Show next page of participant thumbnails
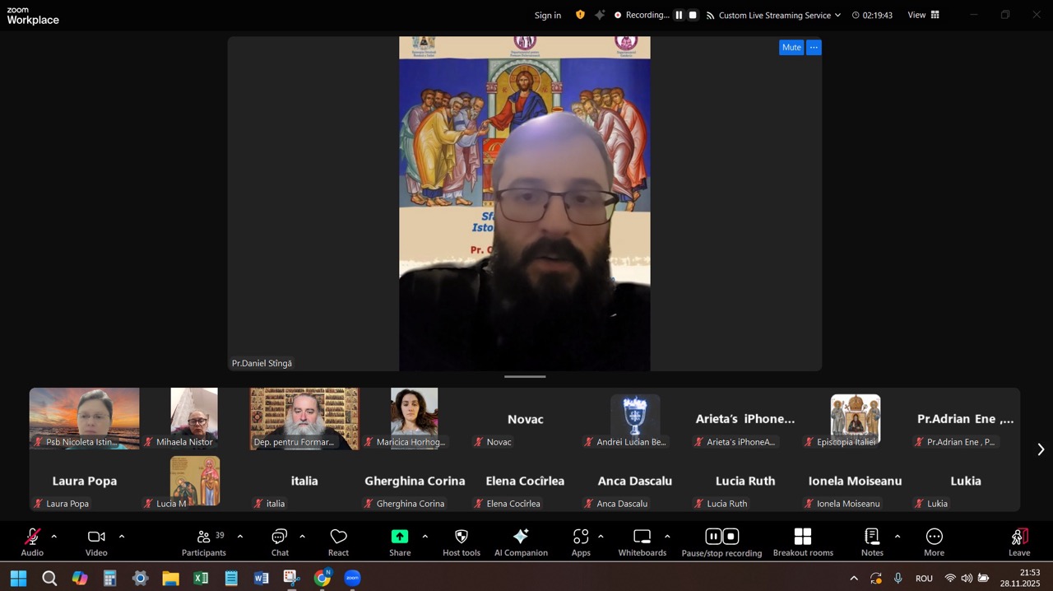Screen dimensions: 1053x591 [x=1040, y=449]
